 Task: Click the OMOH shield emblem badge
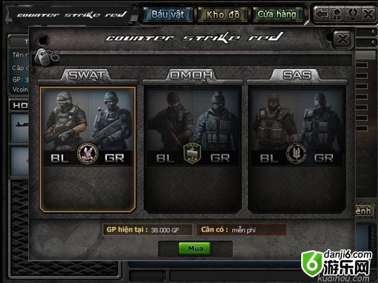pos(192,153)
